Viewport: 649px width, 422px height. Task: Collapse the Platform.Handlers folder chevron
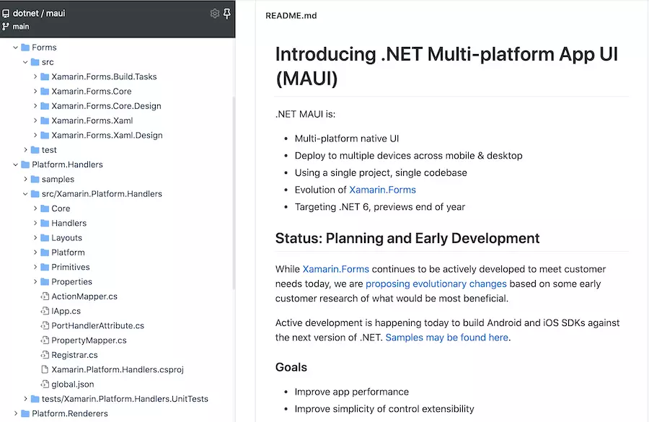click(15, 164)
